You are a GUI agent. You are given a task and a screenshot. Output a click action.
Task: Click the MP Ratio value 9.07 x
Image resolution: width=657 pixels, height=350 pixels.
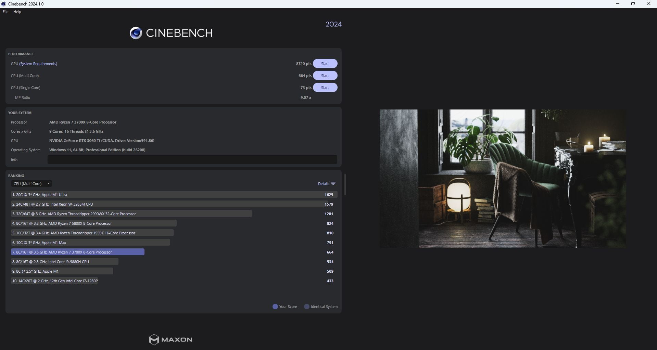(306, 98)
